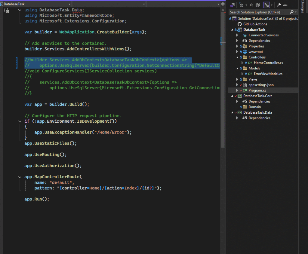Click Switch Views icon in Solution Explorer toolbar
This screenshot has width=308, height=254.
click(232, 5)
